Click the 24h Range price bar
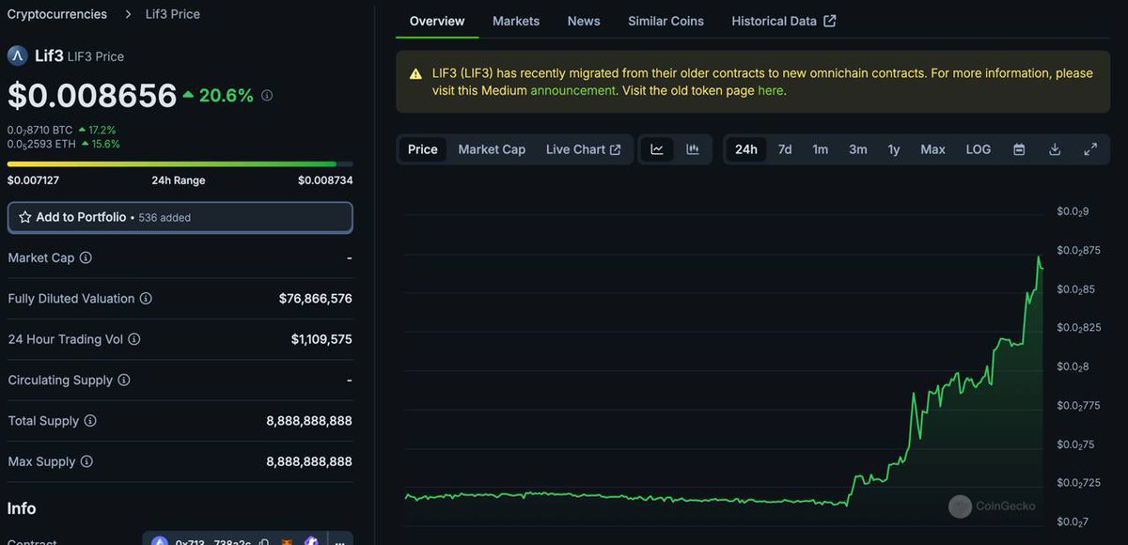The width and height of the screenshot is (1128, 545). pos(180,164)
